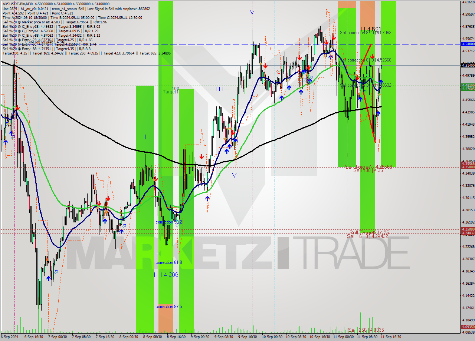Image resolution: width=475 pixels, height=341 pixels.
Task: Click the black 4.51400 current price tag
Action: point(468,65)
